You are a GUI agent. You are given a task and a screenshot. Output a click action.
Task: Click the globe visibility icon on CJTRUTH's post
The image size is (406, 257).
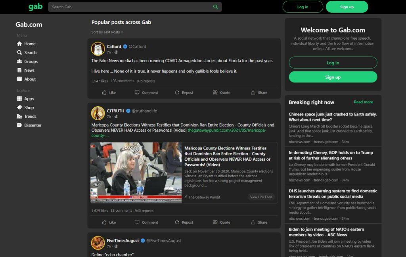[116, 117]
